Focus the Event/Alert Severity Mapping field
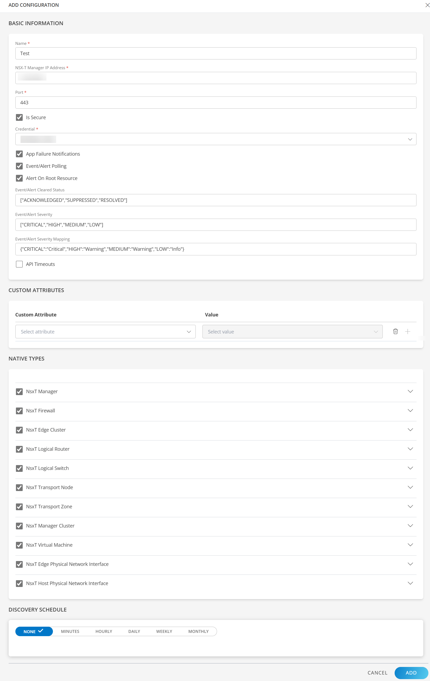Image resolution: width=430 pixels, height=681 pixels. click(x=215, y=249)
